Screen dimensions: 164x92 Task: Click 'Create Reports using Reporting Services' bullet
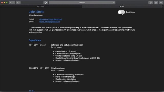78,58
